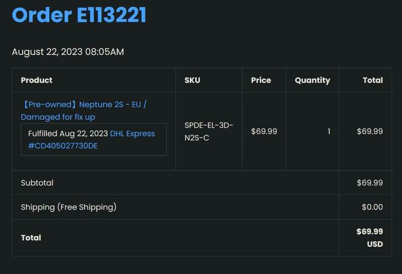Screen dimensions: 402x274
Task: Click the Price column header
Action: coord(261,80)
